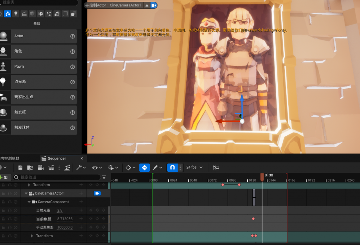Open the edit mode pencil dropdown
This screenshot has height=245, width=360.
pyautogui.click(x=157, y=168)
